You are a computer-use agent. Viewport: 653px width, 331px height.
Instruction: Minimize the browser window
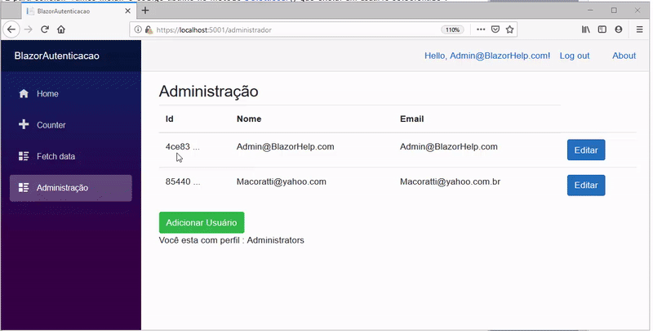click(590, 11)
